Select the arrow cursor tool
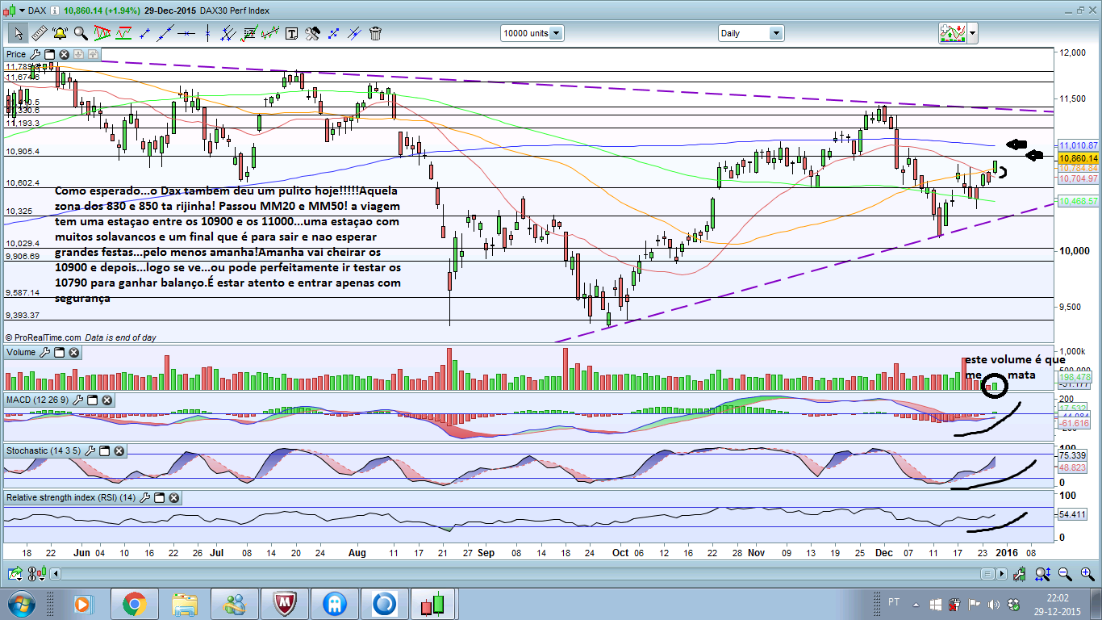1102x620 pixels. coord(17,33)
